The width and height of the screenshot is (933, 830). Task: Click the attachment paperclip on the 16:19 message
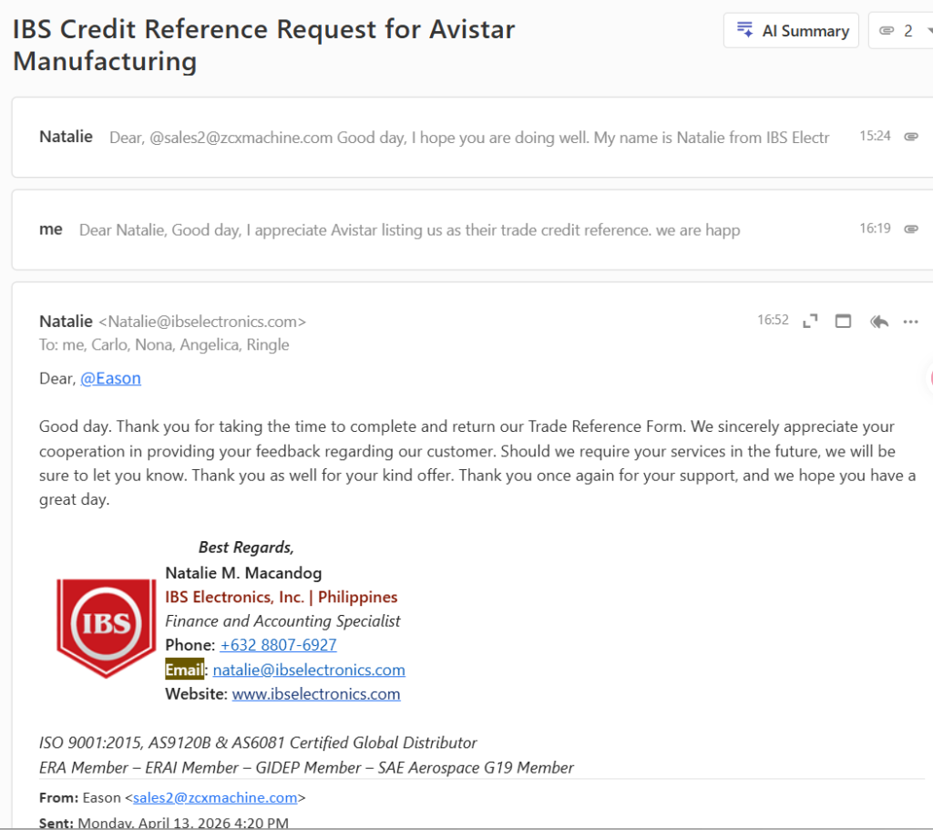[x=910, y=230]
